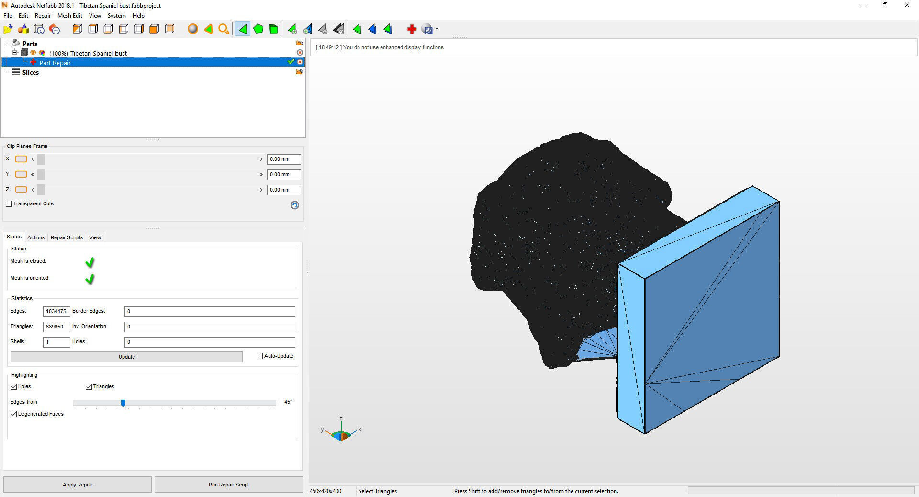The image size is (919, 497).
Task: Click the solid blue triangle toolbar icon
Action: tap(372, 29)
